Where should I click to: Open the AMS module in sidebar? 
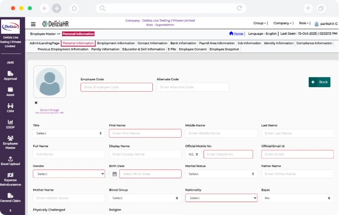10,62
